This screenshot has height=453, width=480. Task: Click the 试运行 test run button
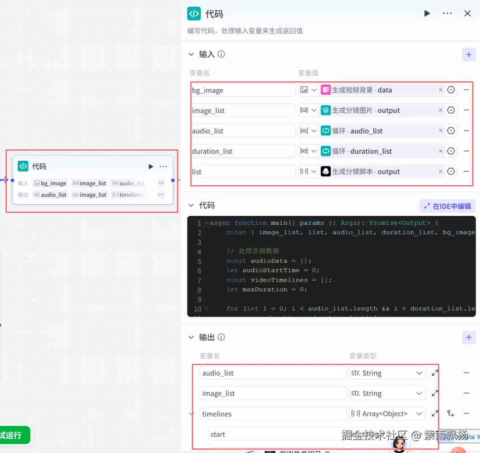point(15,435)
